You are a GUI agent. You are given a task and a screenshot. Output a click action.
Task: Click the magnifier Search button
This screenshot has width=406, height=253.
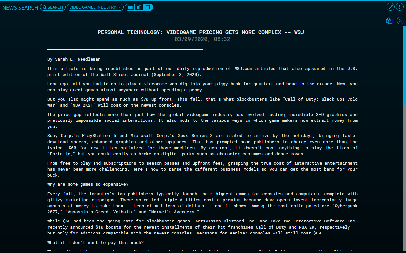[x=53, y=7]
